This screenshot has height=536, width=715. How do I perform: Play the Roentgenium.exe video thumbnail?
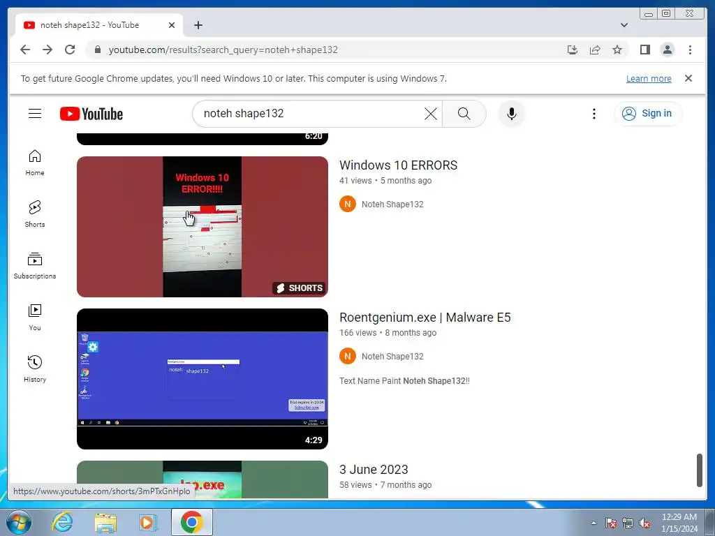(202, 379)
